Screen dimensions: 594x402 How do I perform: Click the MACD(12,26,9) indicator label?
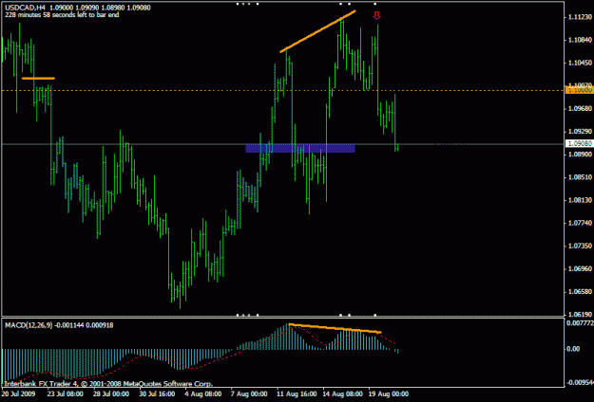[x=28, y=325]
